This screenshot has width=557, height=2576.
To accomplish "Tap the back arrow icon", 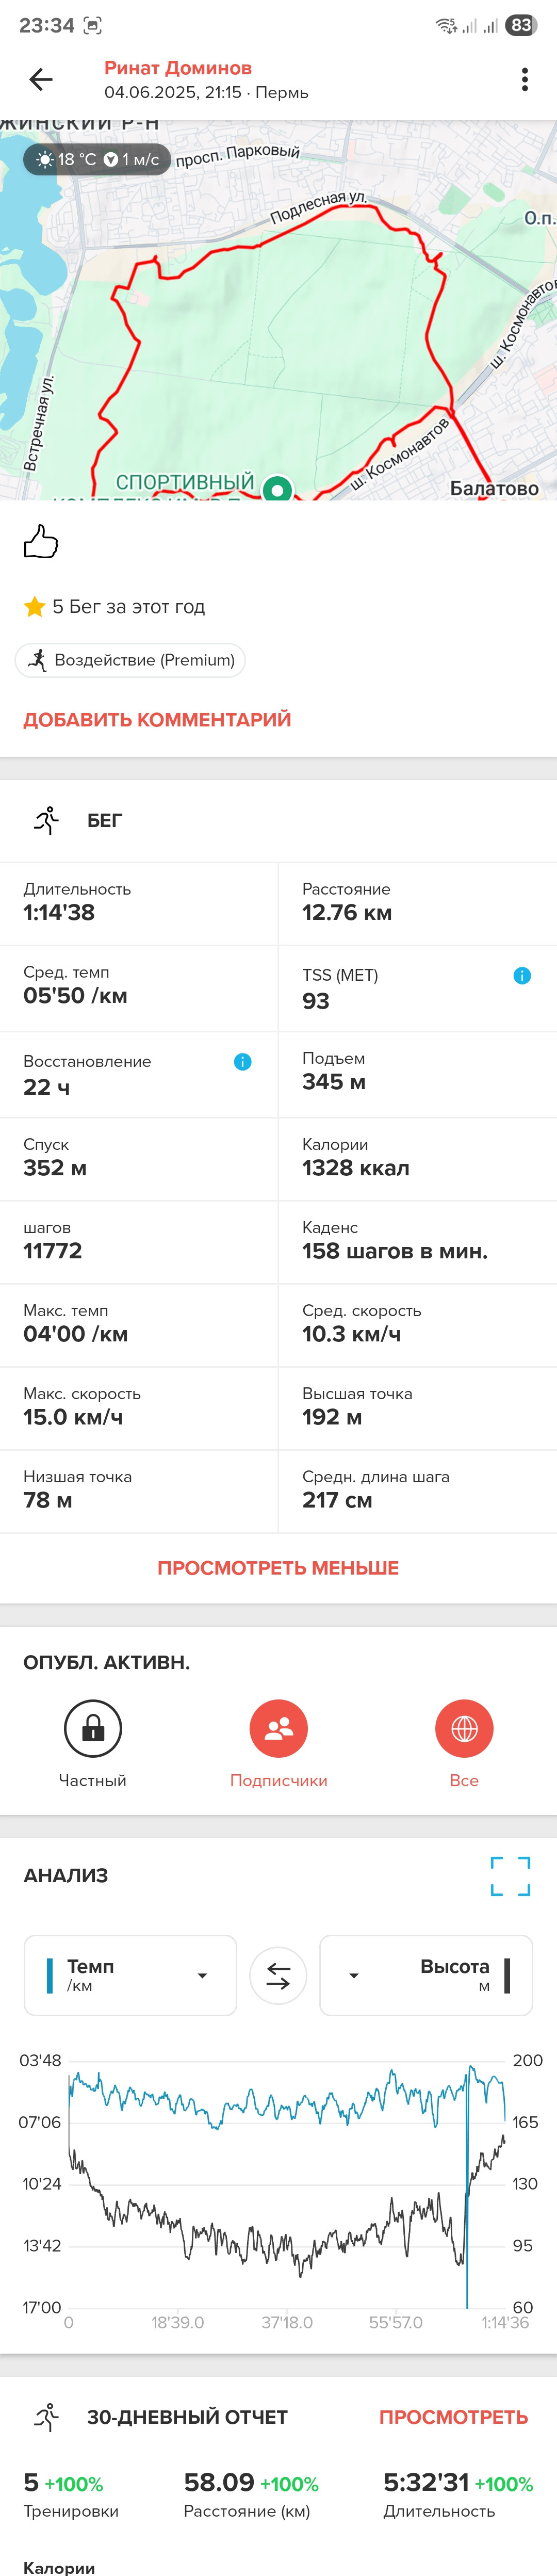I will tap(41, 79).
